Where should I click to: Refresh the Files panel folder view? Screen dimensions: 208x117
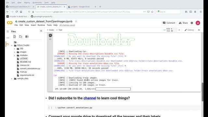tap(20, 37)
